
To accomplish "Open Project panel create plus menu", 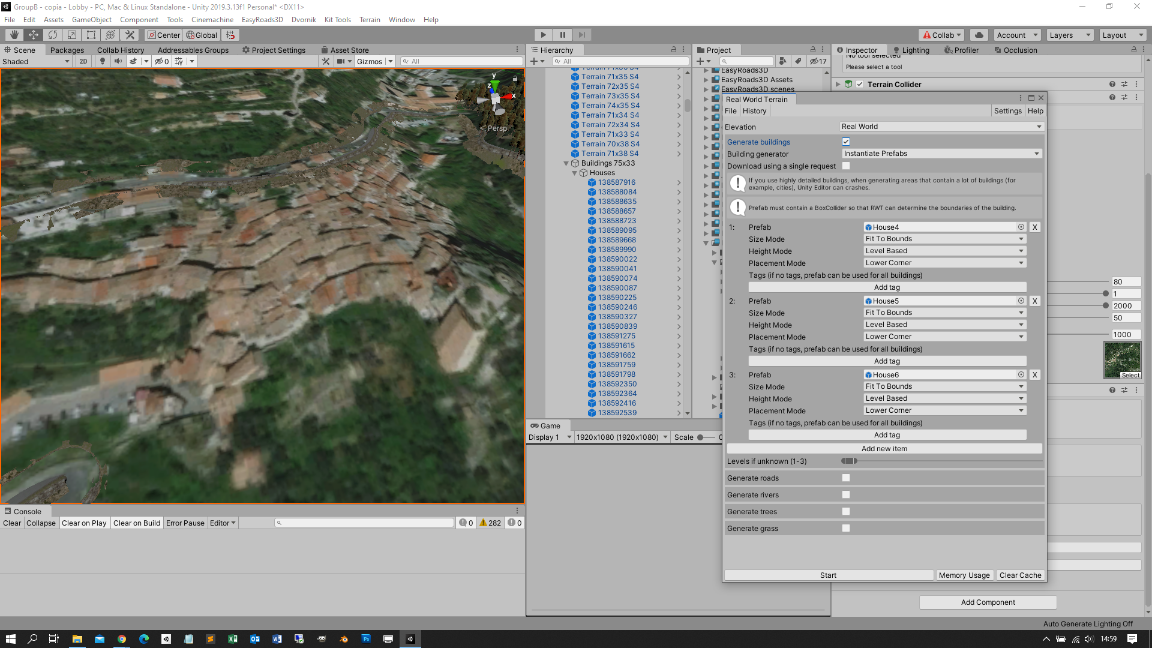I will pos(703,61).
